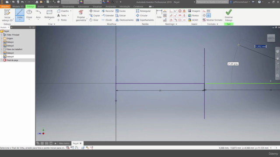Activate the Deslocamento offset tool
The width and height of the screenshot is (280, 157).
click(124, 20)
